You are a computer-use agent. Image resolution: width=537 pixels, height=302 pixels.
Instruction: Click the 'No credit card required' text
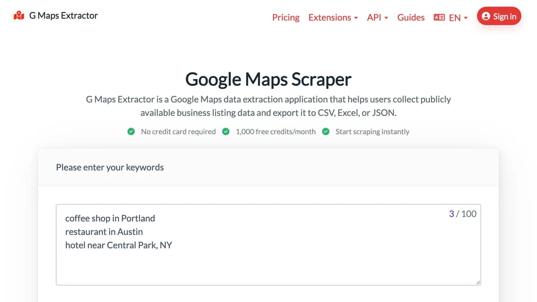[x=178, y=132]
